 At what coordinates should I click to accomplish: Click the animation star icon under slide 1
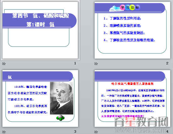(x=4, y=64)
